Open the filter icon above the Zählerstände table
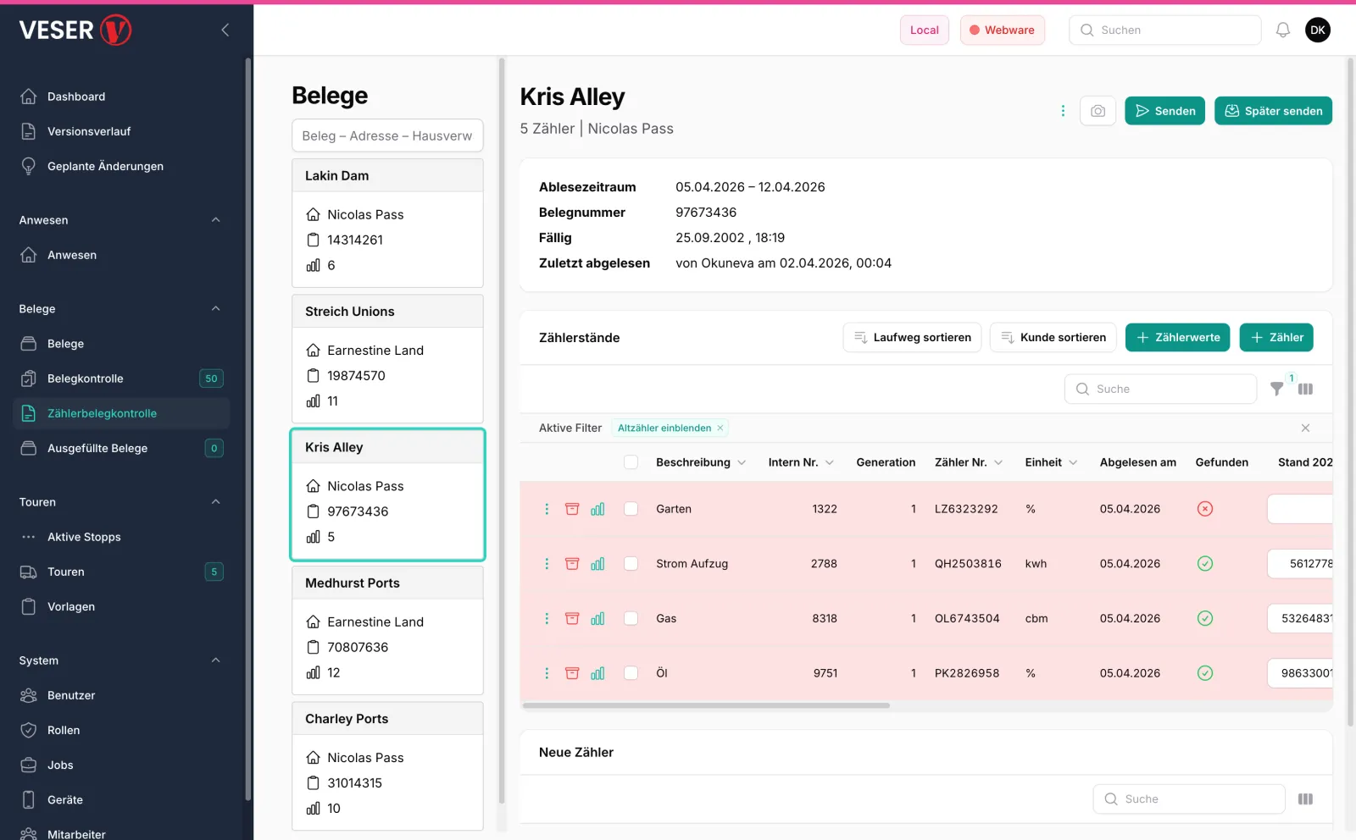Viewport: 1356px width, 840px height. 1277,389
